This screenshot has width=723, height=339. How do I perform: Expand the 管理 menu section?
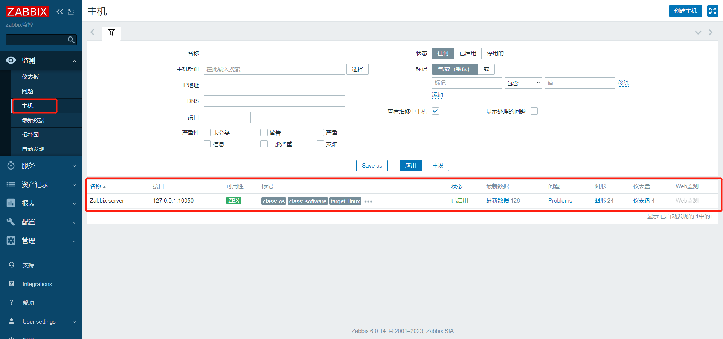click(x=74, y=241)
